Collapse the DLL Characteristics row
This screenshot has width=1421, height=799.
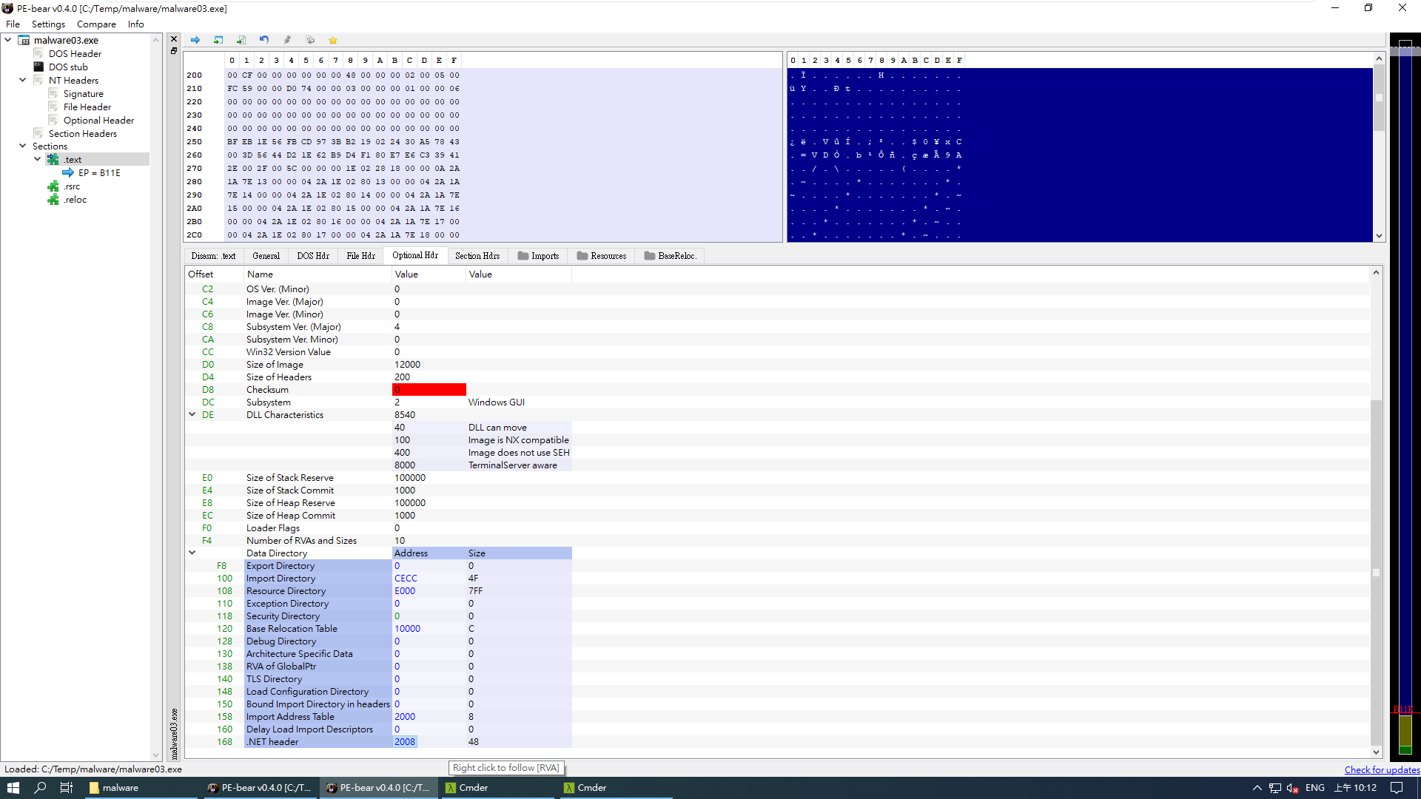point(192,414)
